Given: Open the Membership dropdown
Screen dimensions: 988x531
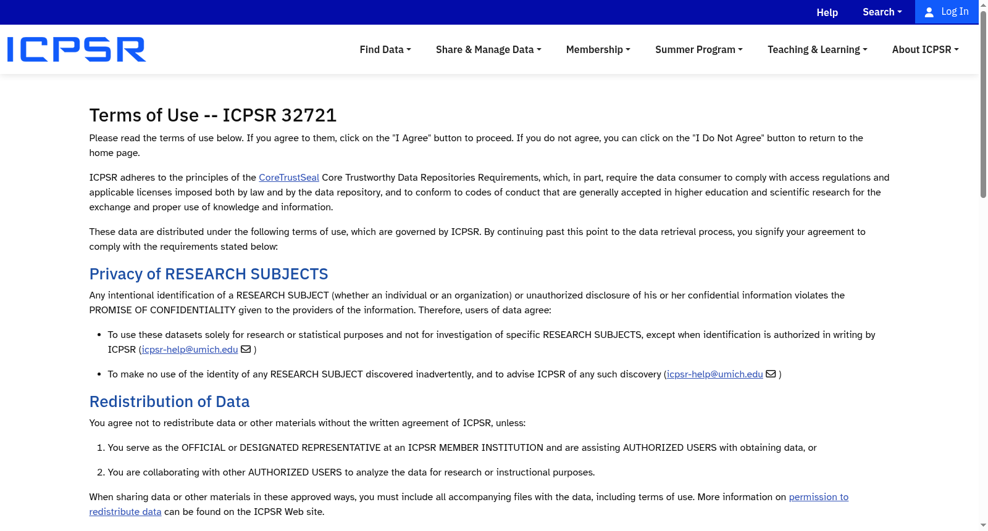Looking at the screenshot, I should click(598, 49).
